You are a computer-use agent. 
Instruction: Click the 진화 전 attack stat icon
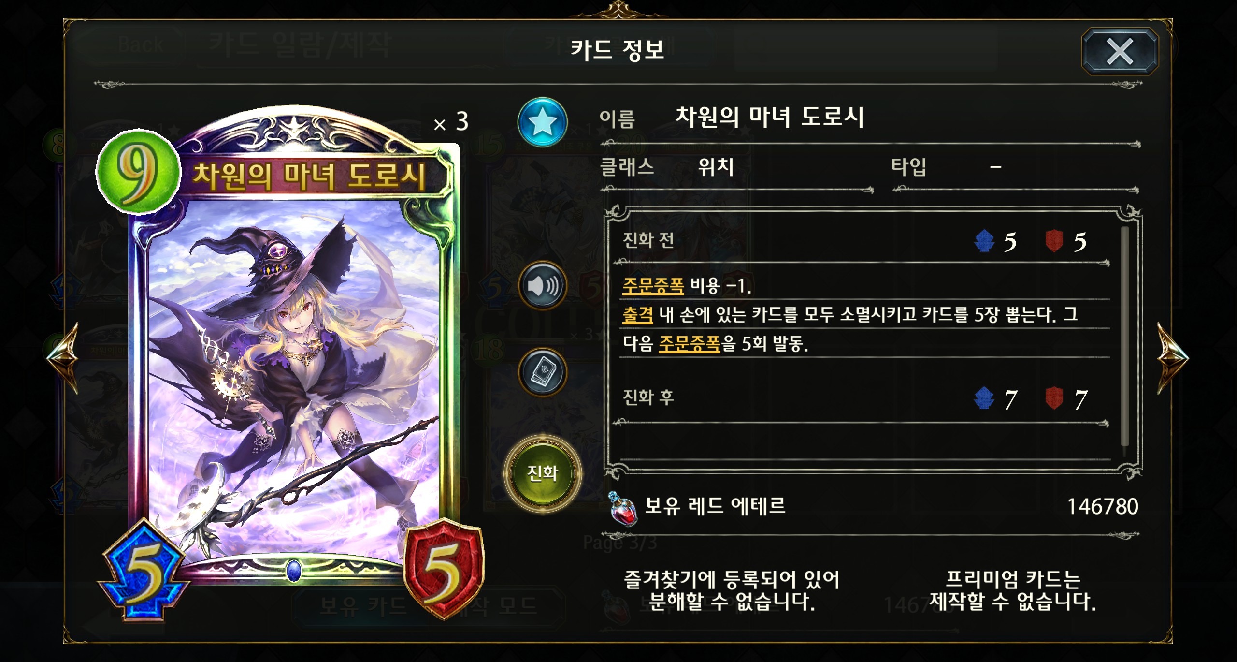(984, 241)
